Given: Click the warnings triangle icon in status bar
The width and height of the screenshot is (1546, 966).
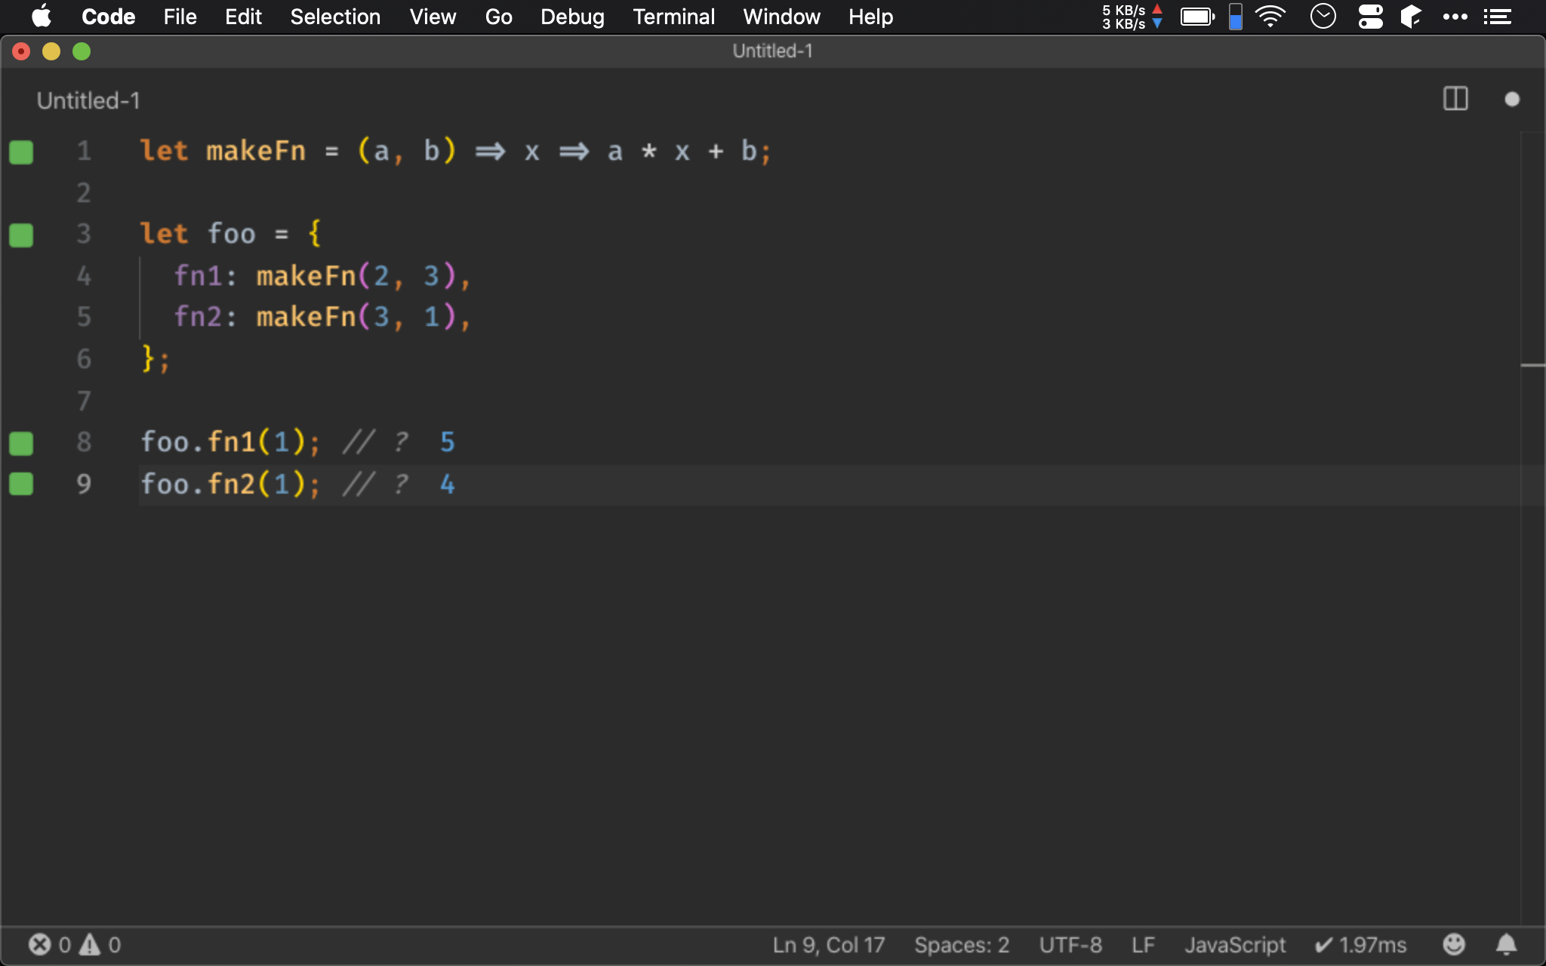Looking at the screenshot, I should [90, 944].
